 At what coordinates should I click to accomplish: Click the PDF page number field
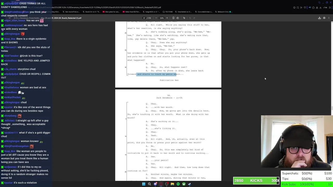coord(144,18)
